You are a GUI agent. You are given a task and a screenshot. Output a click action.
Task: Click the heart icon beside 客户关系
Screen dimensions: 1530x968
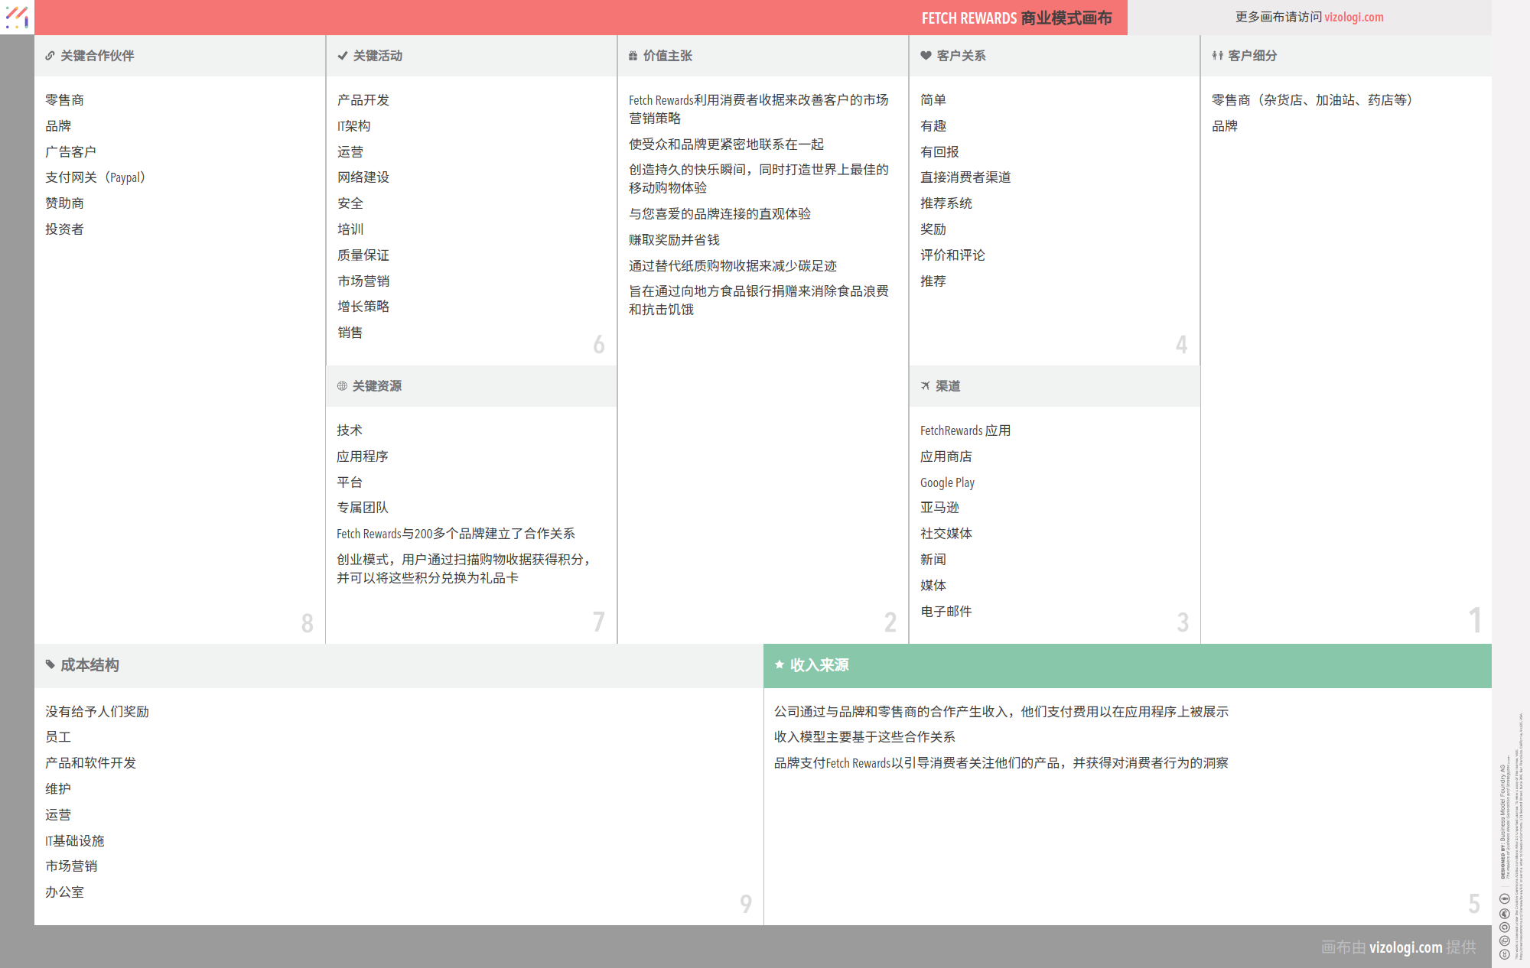(x=926, y=56)
